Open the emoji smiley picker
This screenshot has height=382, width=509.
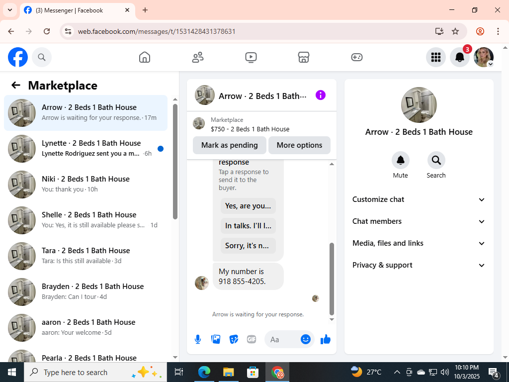(x=306, y=339)
